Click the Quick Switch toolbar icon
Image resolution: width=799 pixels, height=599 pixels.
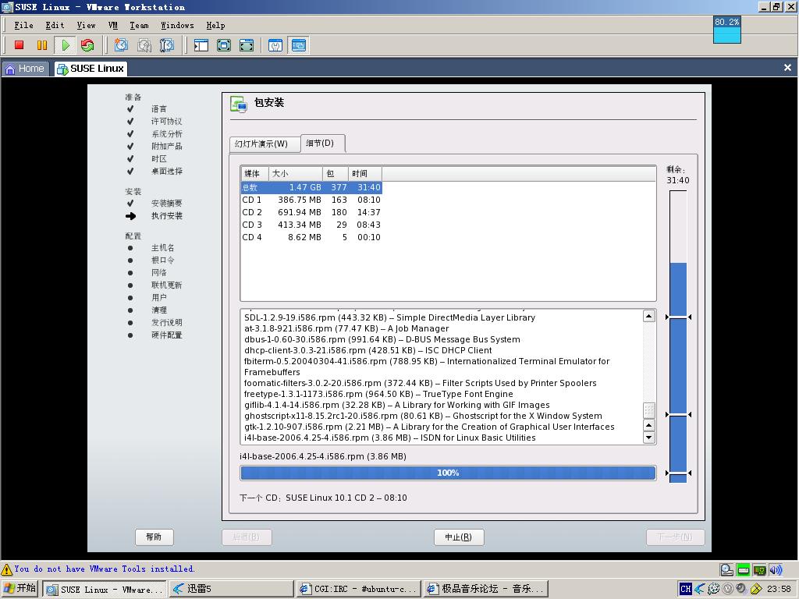click(x=247, y=45)
